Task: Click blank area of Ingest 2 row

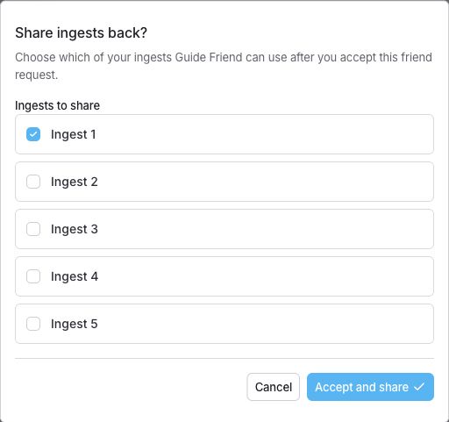Action: [x=263, y=182]
